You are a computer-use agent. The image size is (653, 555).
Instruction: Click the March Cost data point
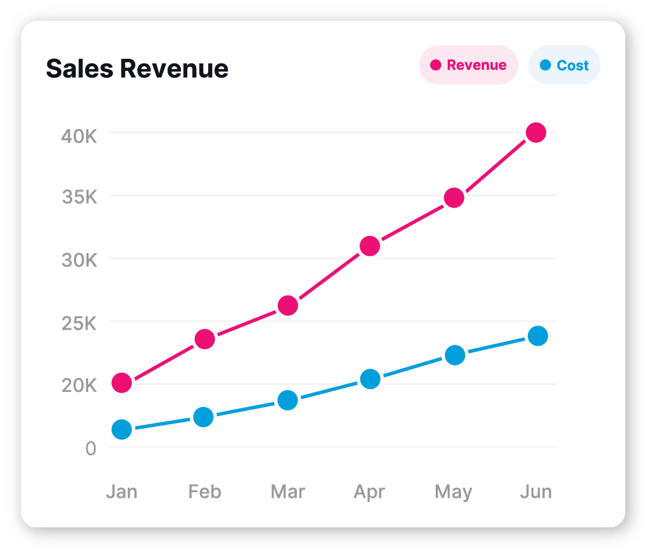tap(288, 400)
